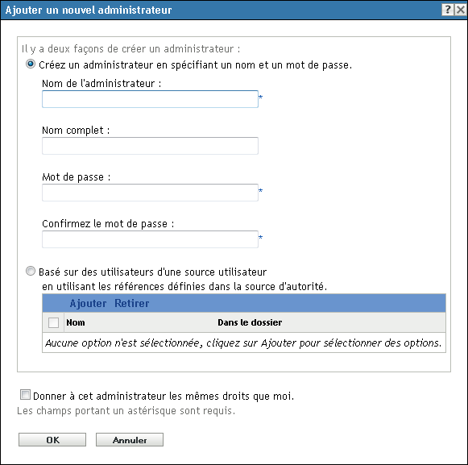
Task: Confirm with the OK button
Action: pos(52,440)
